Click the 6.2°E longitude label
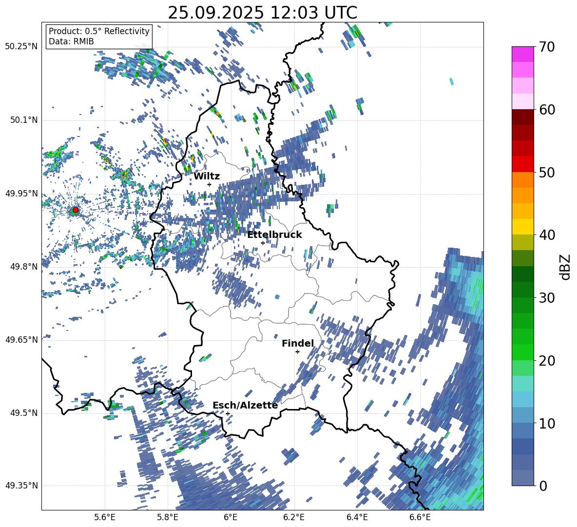The image size is (577, 527). [x=294, y=517]
